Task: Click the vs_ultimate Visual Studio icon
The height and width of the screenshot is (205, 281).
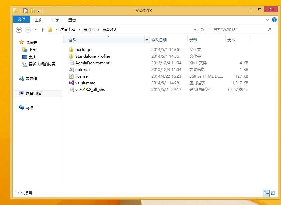Action: coord(71,83)
